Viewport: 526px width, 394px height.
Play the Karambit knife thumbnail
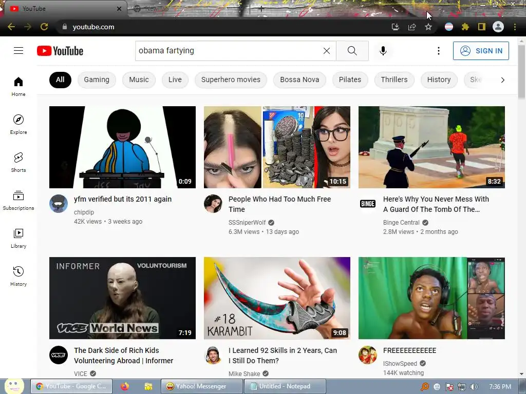(277, 298)
